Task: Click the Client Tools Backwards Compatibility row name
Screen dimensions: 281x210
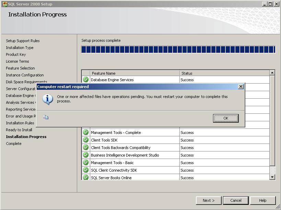Action: [121, 148]
